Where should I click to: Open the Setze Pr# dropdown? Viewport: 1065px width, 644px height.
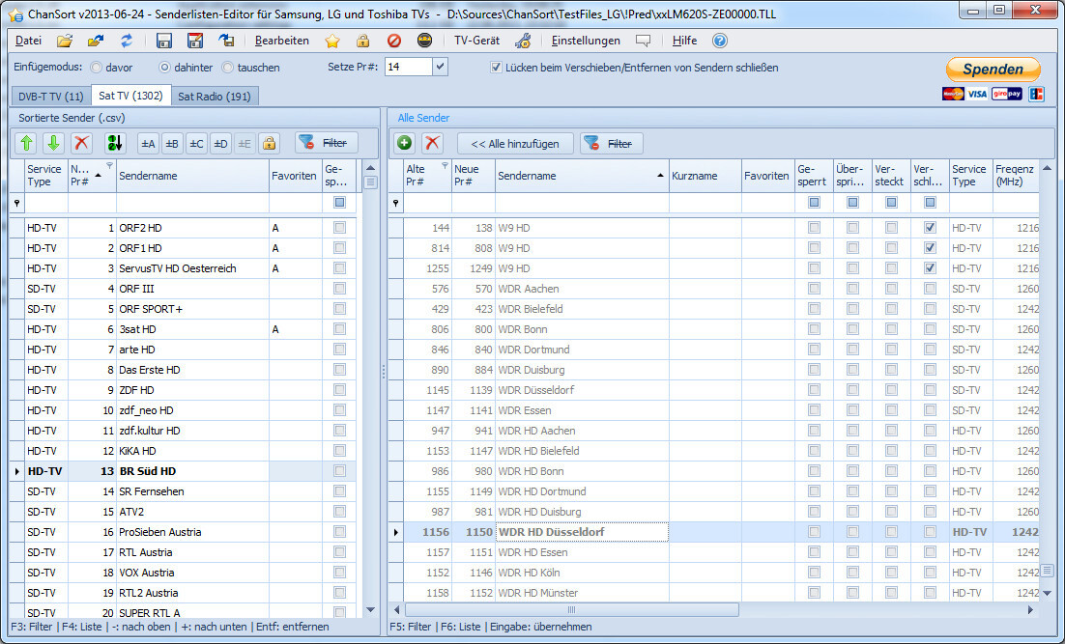(x=440, y=68)
